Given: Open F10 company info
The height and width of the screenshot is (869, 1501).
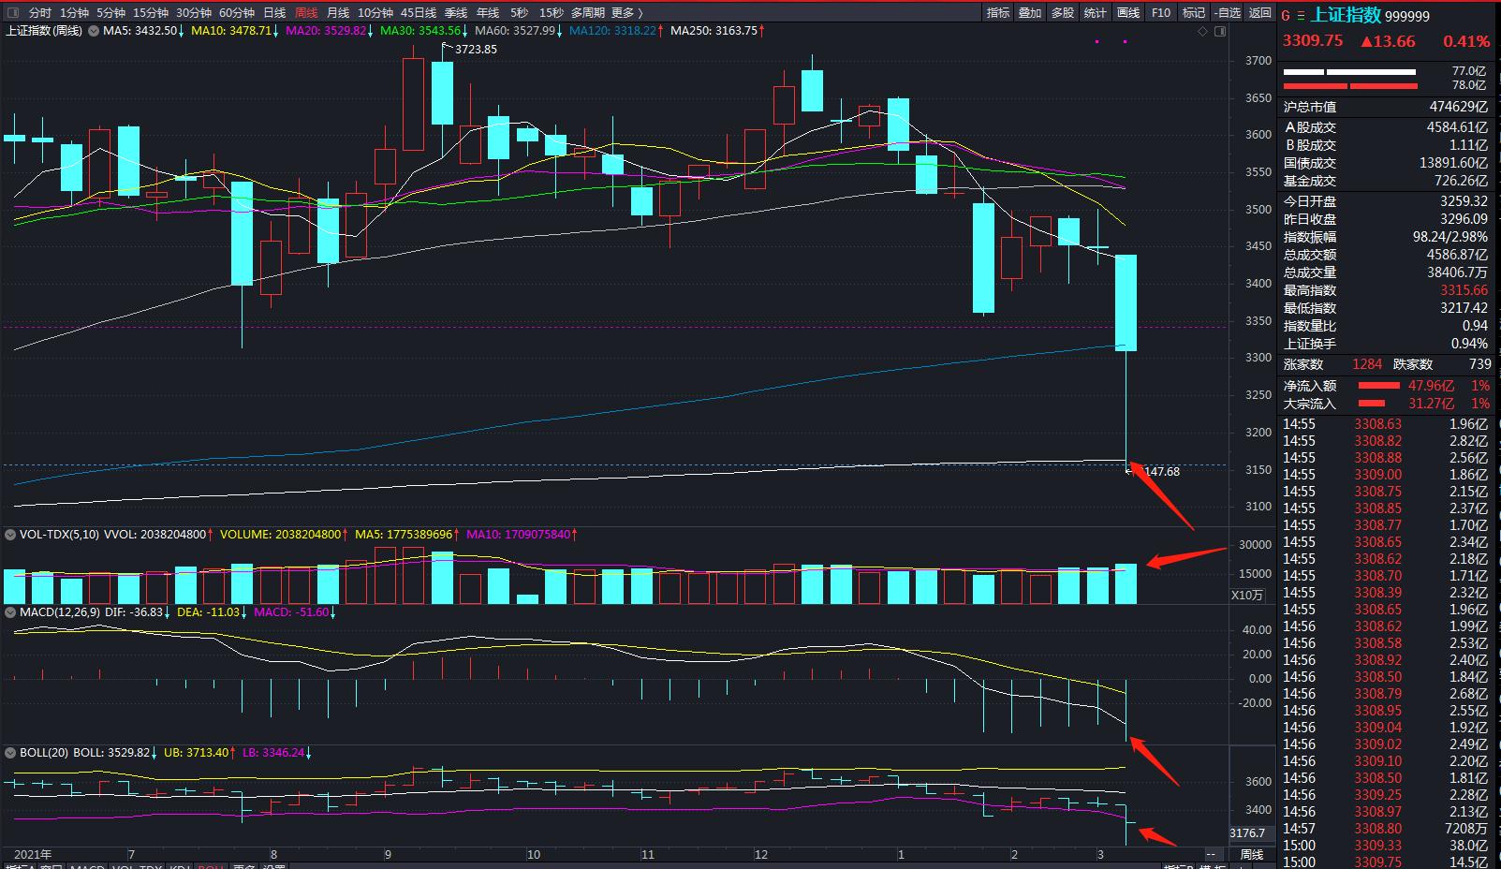Looking at the screenshot, I should 1161,12.
